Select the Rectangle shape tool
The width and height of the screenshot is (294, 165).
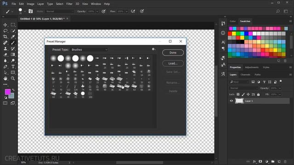pos(13,72)
